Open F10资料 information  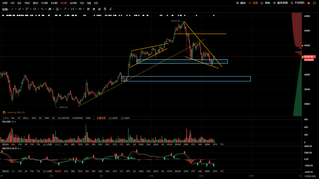click(298, 3)
